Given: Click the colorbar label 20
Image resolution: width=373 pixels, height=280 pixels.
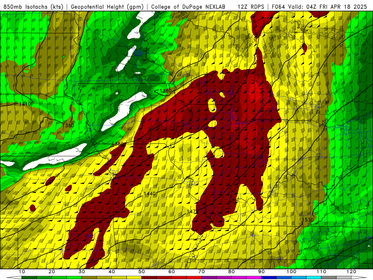Looking at the screenshot, I should coord(52,272).
